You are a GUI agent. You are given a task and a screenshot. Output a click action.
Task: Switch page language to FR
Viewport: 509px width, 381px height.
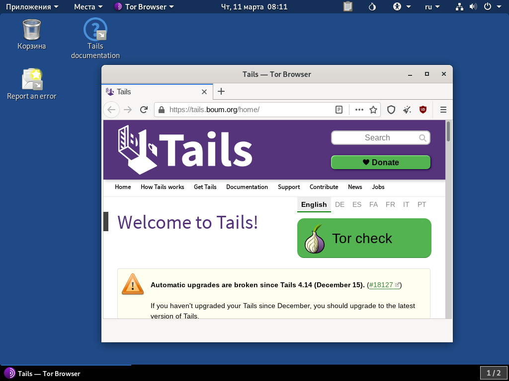pos(390,204)
